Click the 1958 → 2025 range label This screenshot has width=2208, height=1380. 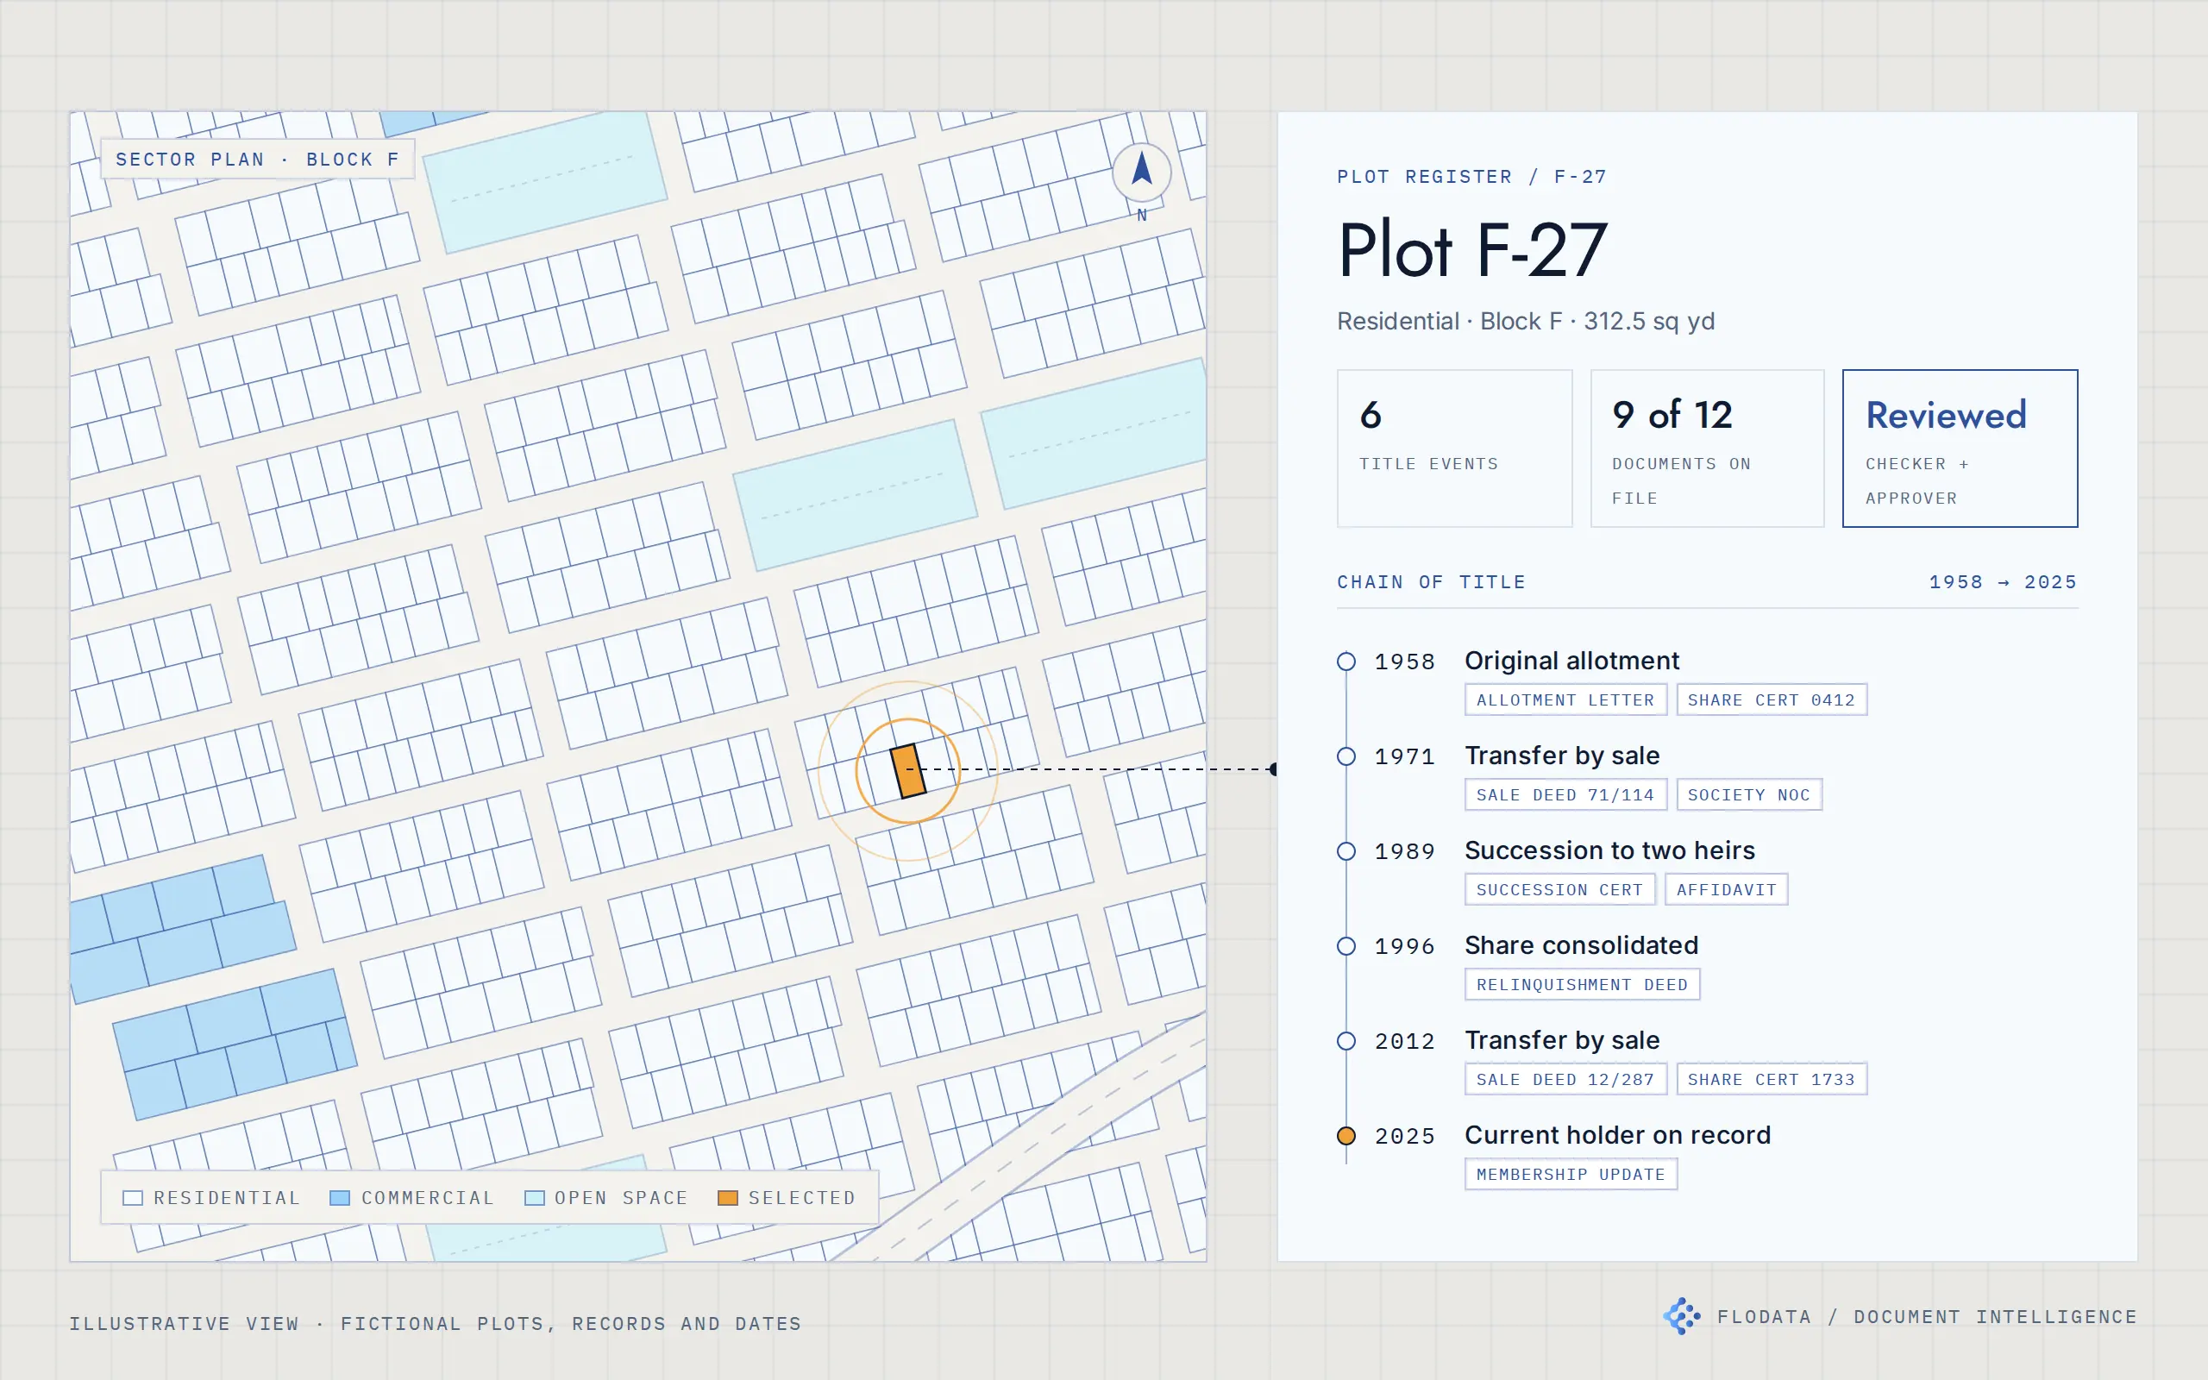(x=2003, y=582)
